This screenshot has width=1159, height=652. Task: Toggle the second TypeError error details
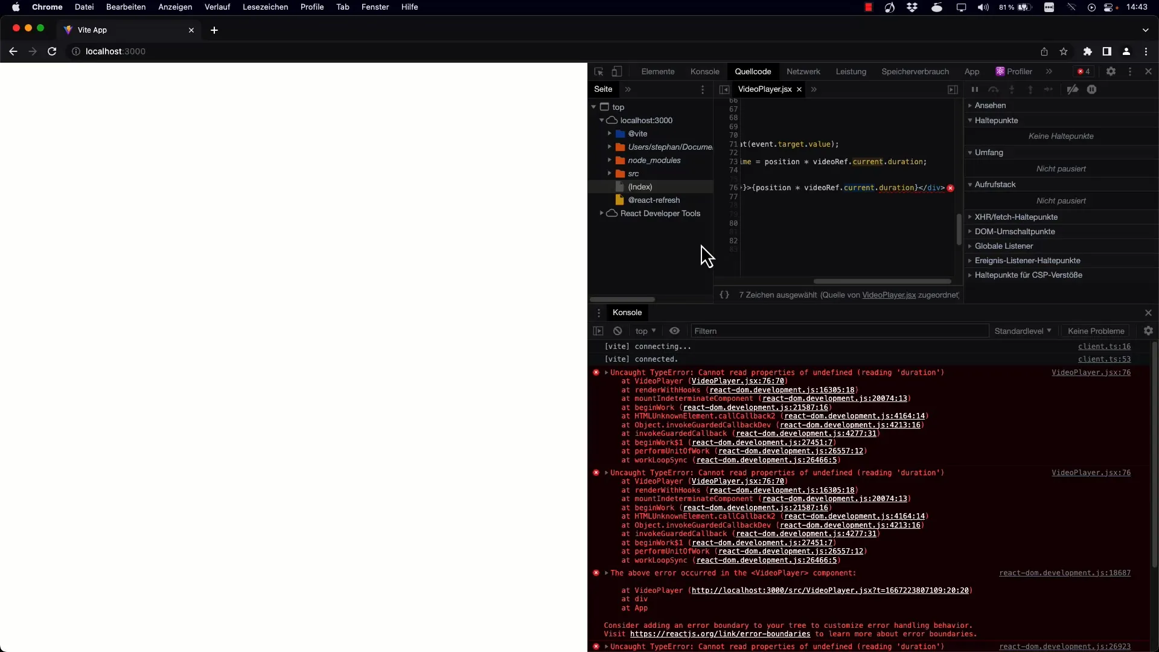(607, 473)
